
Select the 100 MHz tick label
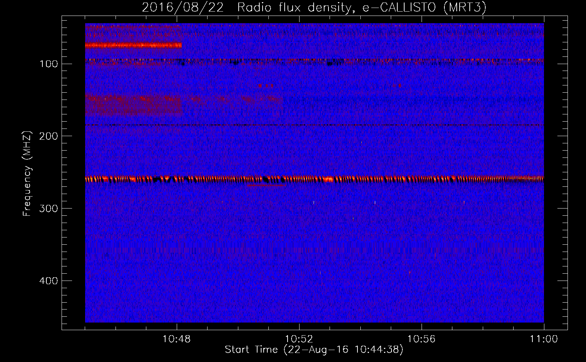tap(49, 64)
